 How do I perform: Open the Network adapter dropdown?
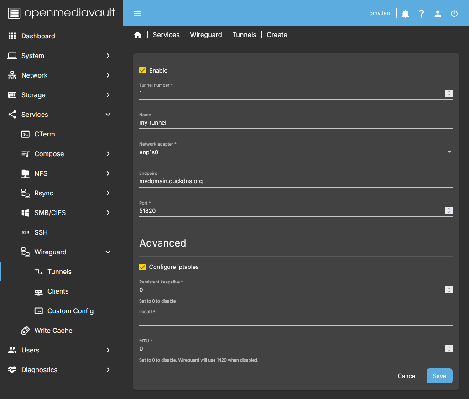pyautogui.click(x=295, y=152)
